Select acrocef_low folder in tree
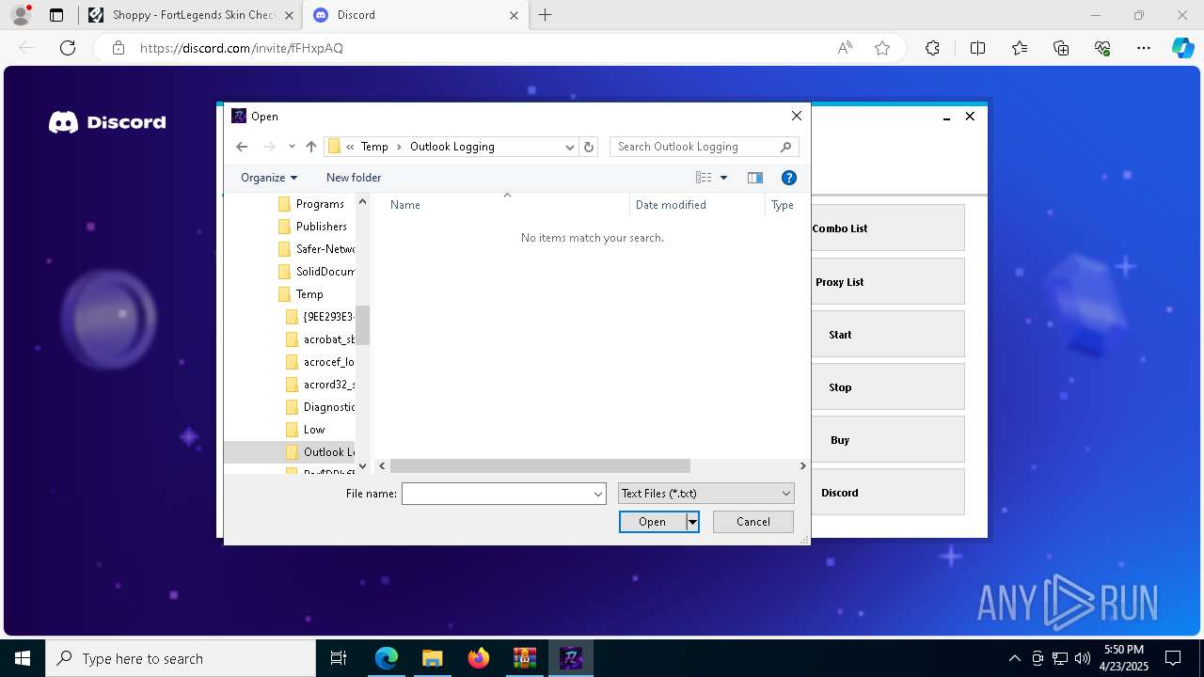The width and height of the screenshot is (1204, 677). click(x=320, y=362)
